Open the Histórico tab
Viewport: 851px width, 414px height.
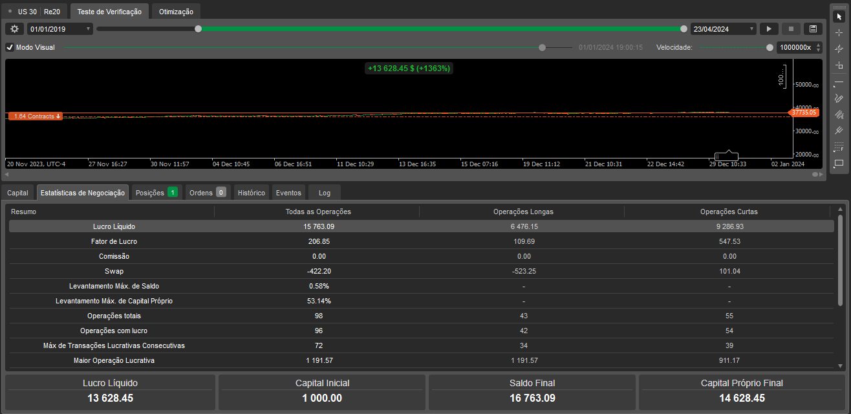tap(251, 193)
